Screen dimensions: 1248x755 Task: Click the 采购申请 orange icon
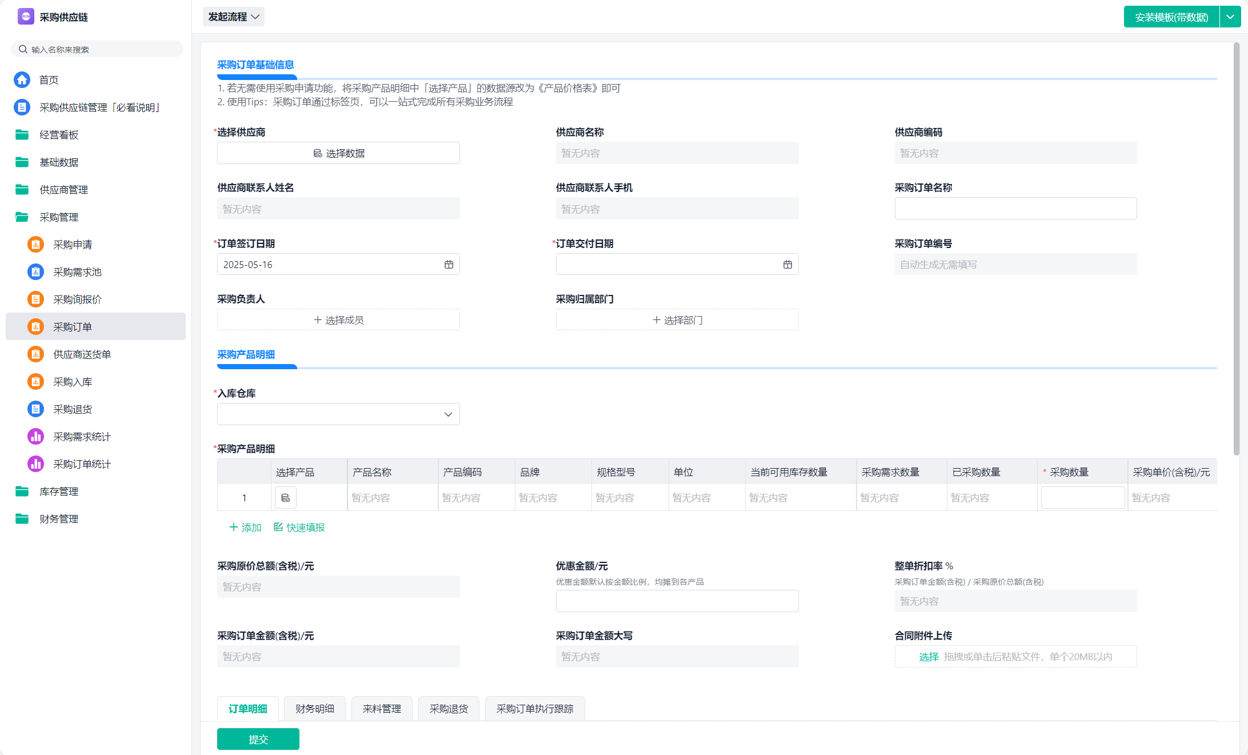[35, 245]
